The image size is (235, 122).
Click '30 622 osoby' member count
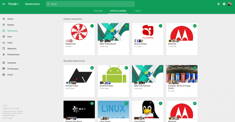point(70,89)
